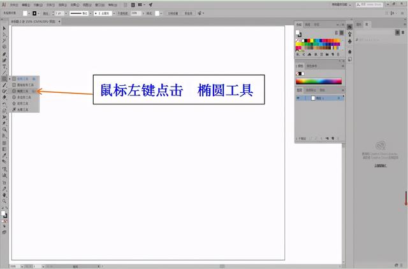The width and height of the screenshot is (408, 269).
Task: Select the Eraser tool
Action: [x=4, y=98]
